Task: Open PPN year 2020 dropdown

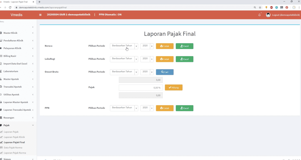Action: click(x=147, y=108)
